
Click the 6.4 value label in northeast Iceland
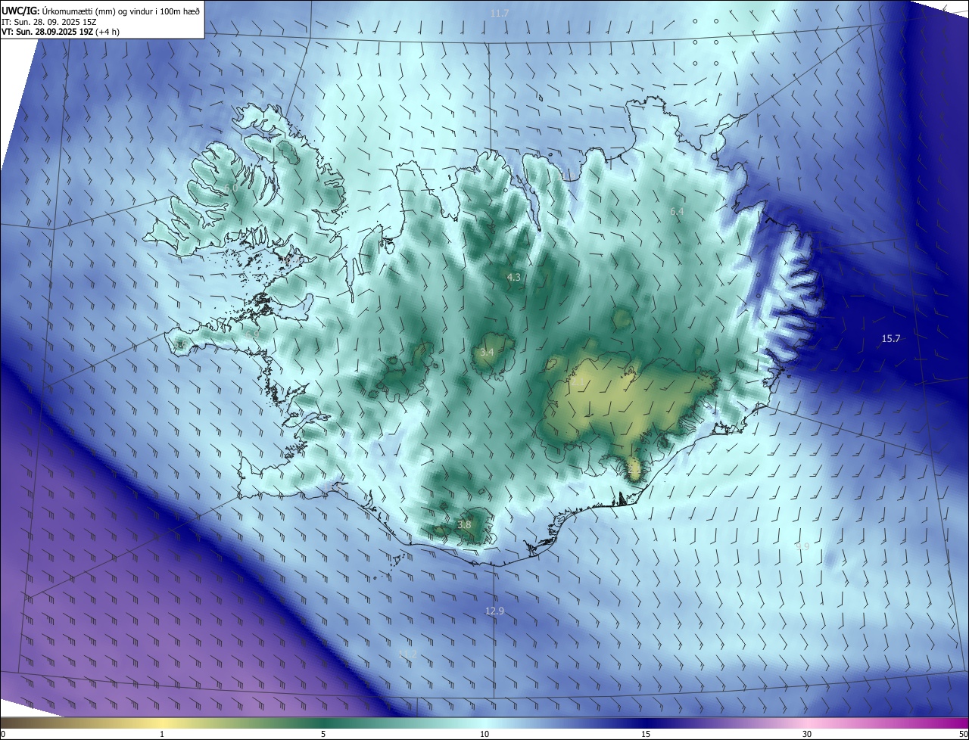[x=677, y=212]
